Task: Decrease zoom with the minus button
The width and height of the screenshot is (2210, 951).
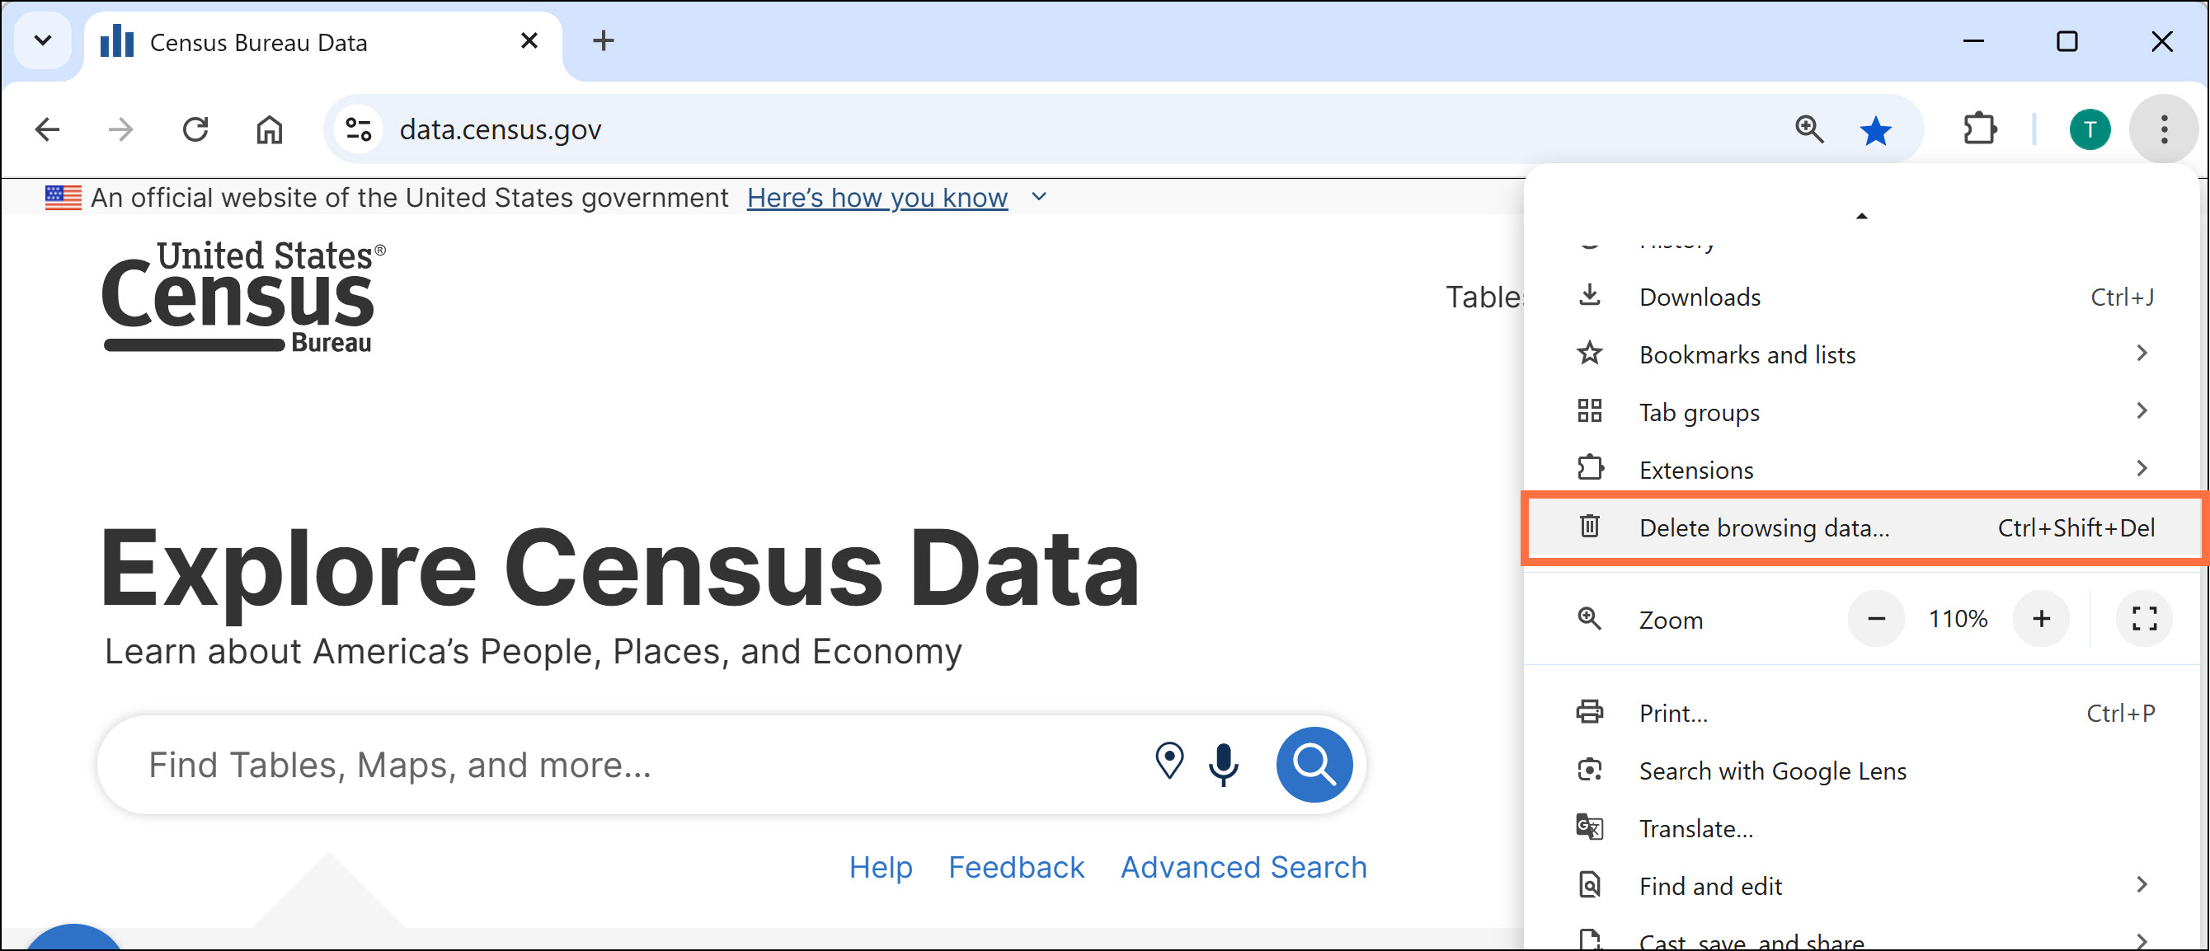Action: pyautogui.click(x=1876, y=618)
